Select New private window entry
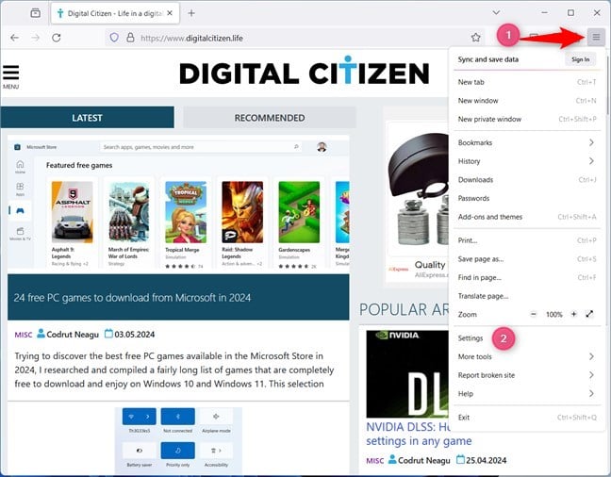 click(x=527, y=119)
